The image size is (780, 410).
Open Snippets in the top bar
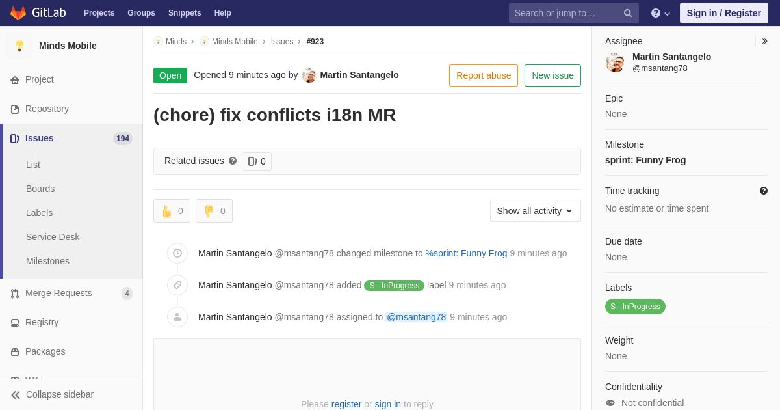[185, 13]
